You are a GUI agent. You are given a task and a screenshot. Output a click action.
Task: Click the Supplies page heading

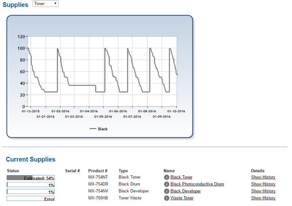(x=15, y=5)
